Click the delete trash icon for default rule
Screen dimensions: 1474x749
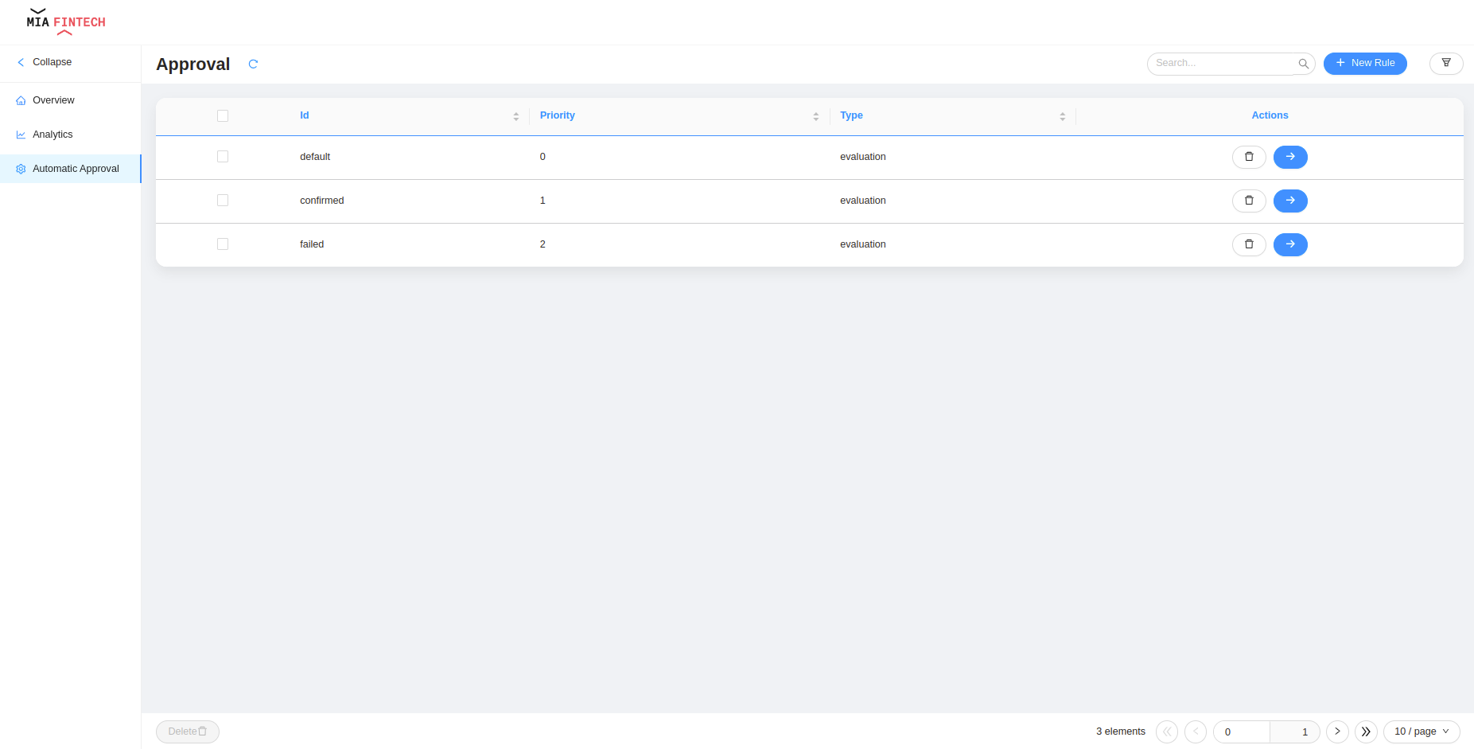(x=1248, y=157)
